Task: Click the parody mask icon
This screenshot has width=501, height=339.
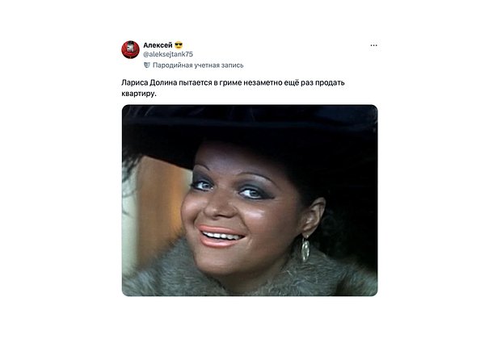Action: (146, 65)
